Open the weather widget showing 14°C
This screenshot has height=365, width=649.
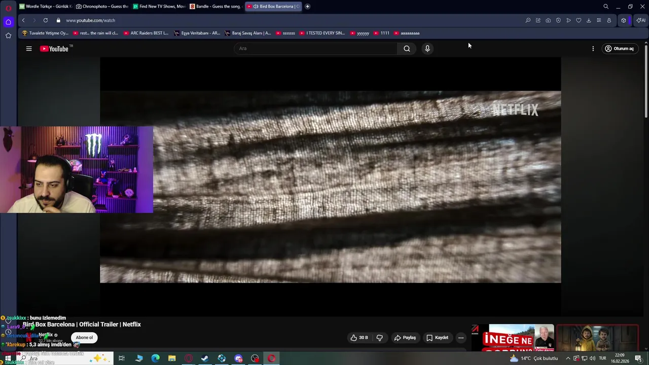pyautogui.click(x=533, y=358)
